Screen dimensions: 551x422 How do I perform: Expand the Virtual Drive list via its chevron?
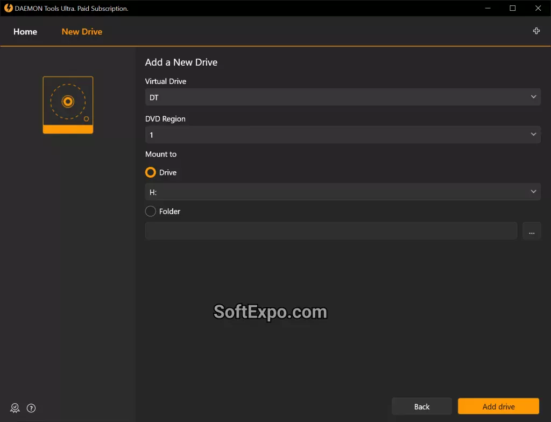point(533,97)
